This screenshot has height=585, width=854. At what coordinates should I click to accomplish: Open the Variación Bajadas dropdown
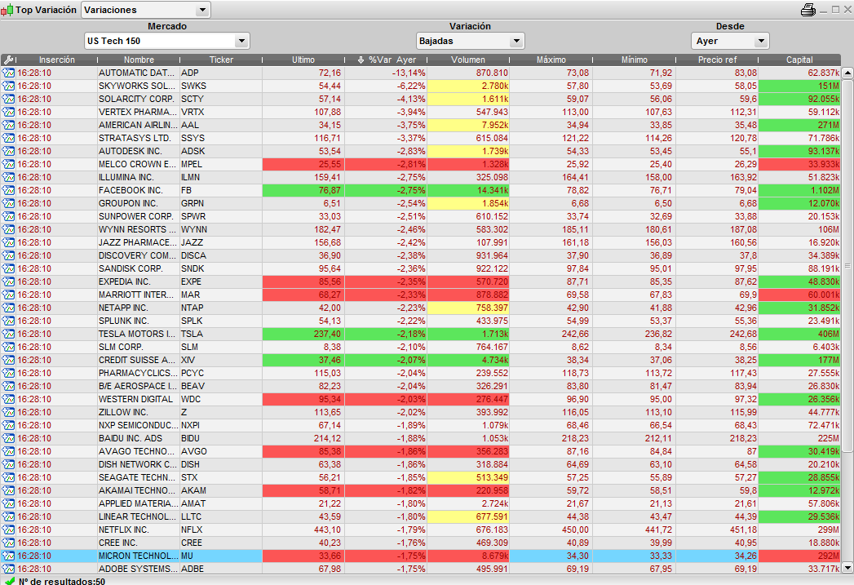pos(470,41)
